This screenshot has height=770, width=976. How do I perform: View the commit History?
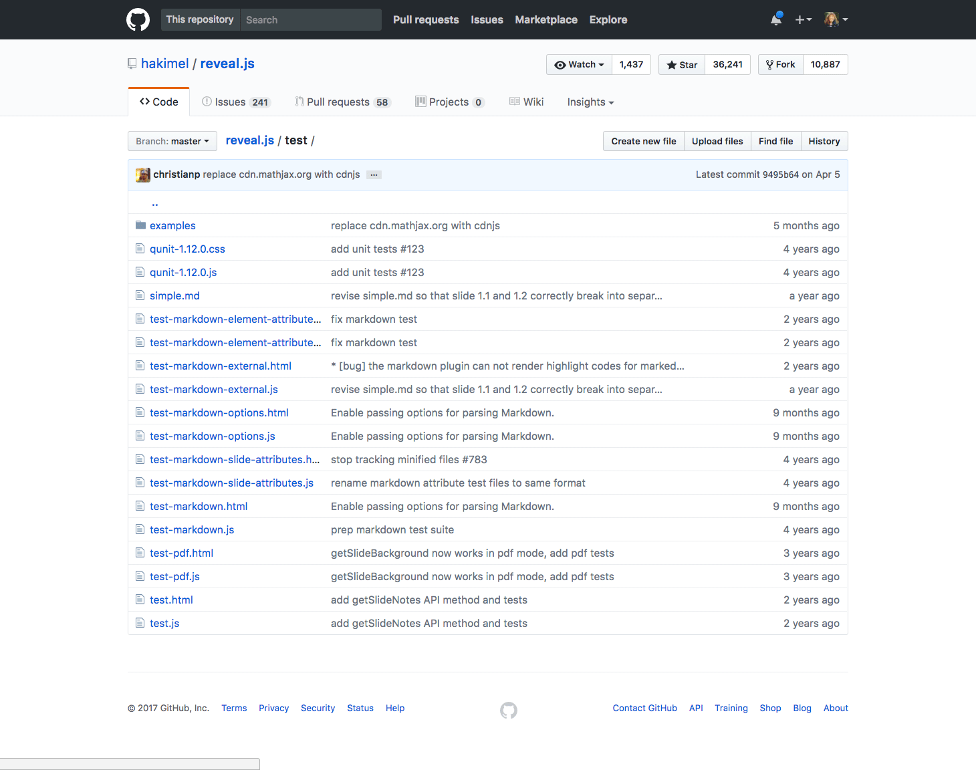point(824,141)
